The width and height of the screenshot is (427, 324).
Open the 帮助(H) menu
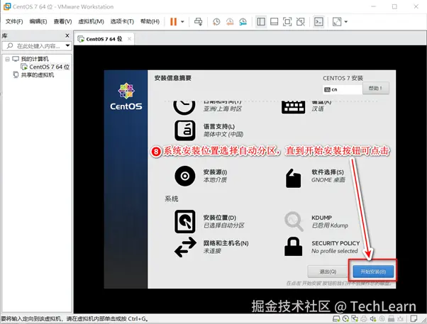[x=150, y=21]
